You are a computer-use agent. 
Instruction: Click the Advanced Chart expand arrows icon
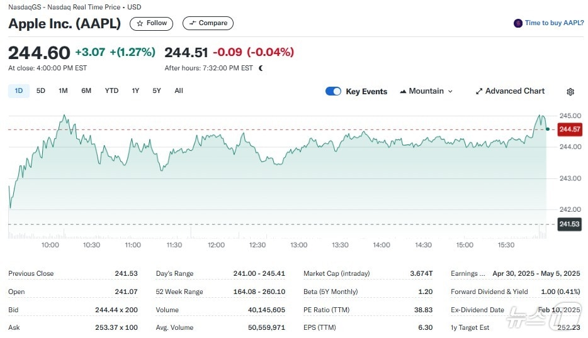click(x=478, y=91)
